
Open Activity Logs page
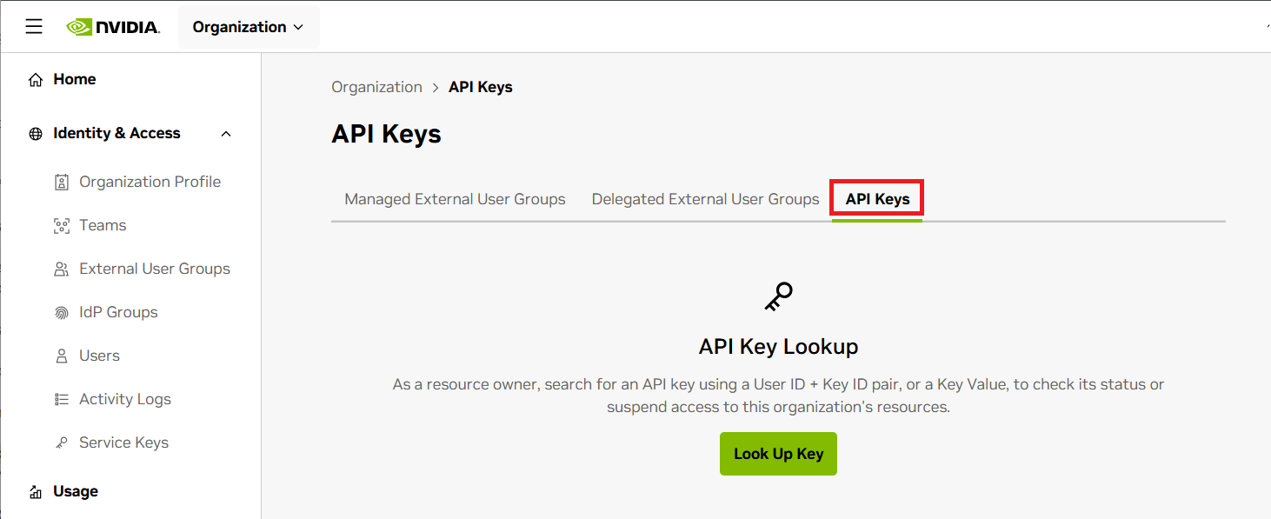click(125, 399)
